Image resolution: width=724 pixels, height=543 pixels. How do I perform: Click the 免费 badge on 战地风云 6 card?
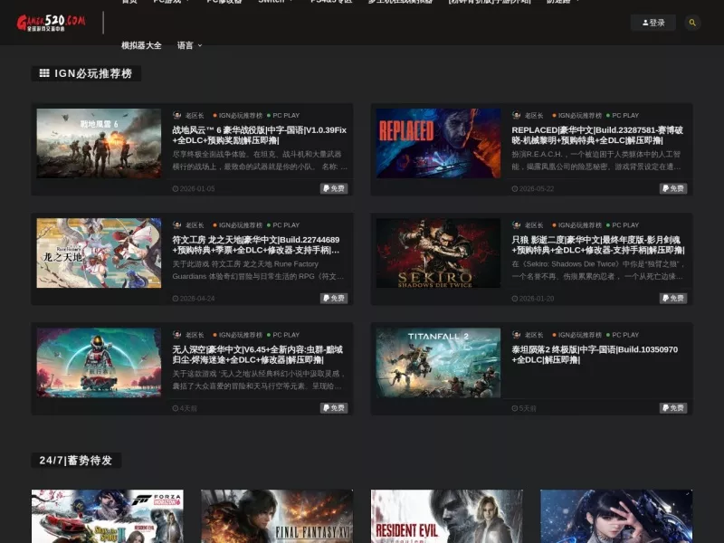[x=334, y=188]
